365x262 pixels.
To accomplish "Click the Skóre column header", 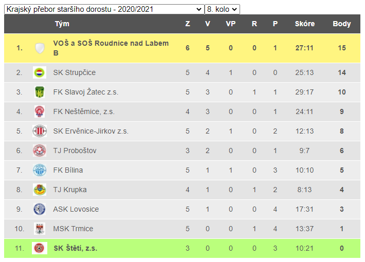I will [x=305, y=24].
